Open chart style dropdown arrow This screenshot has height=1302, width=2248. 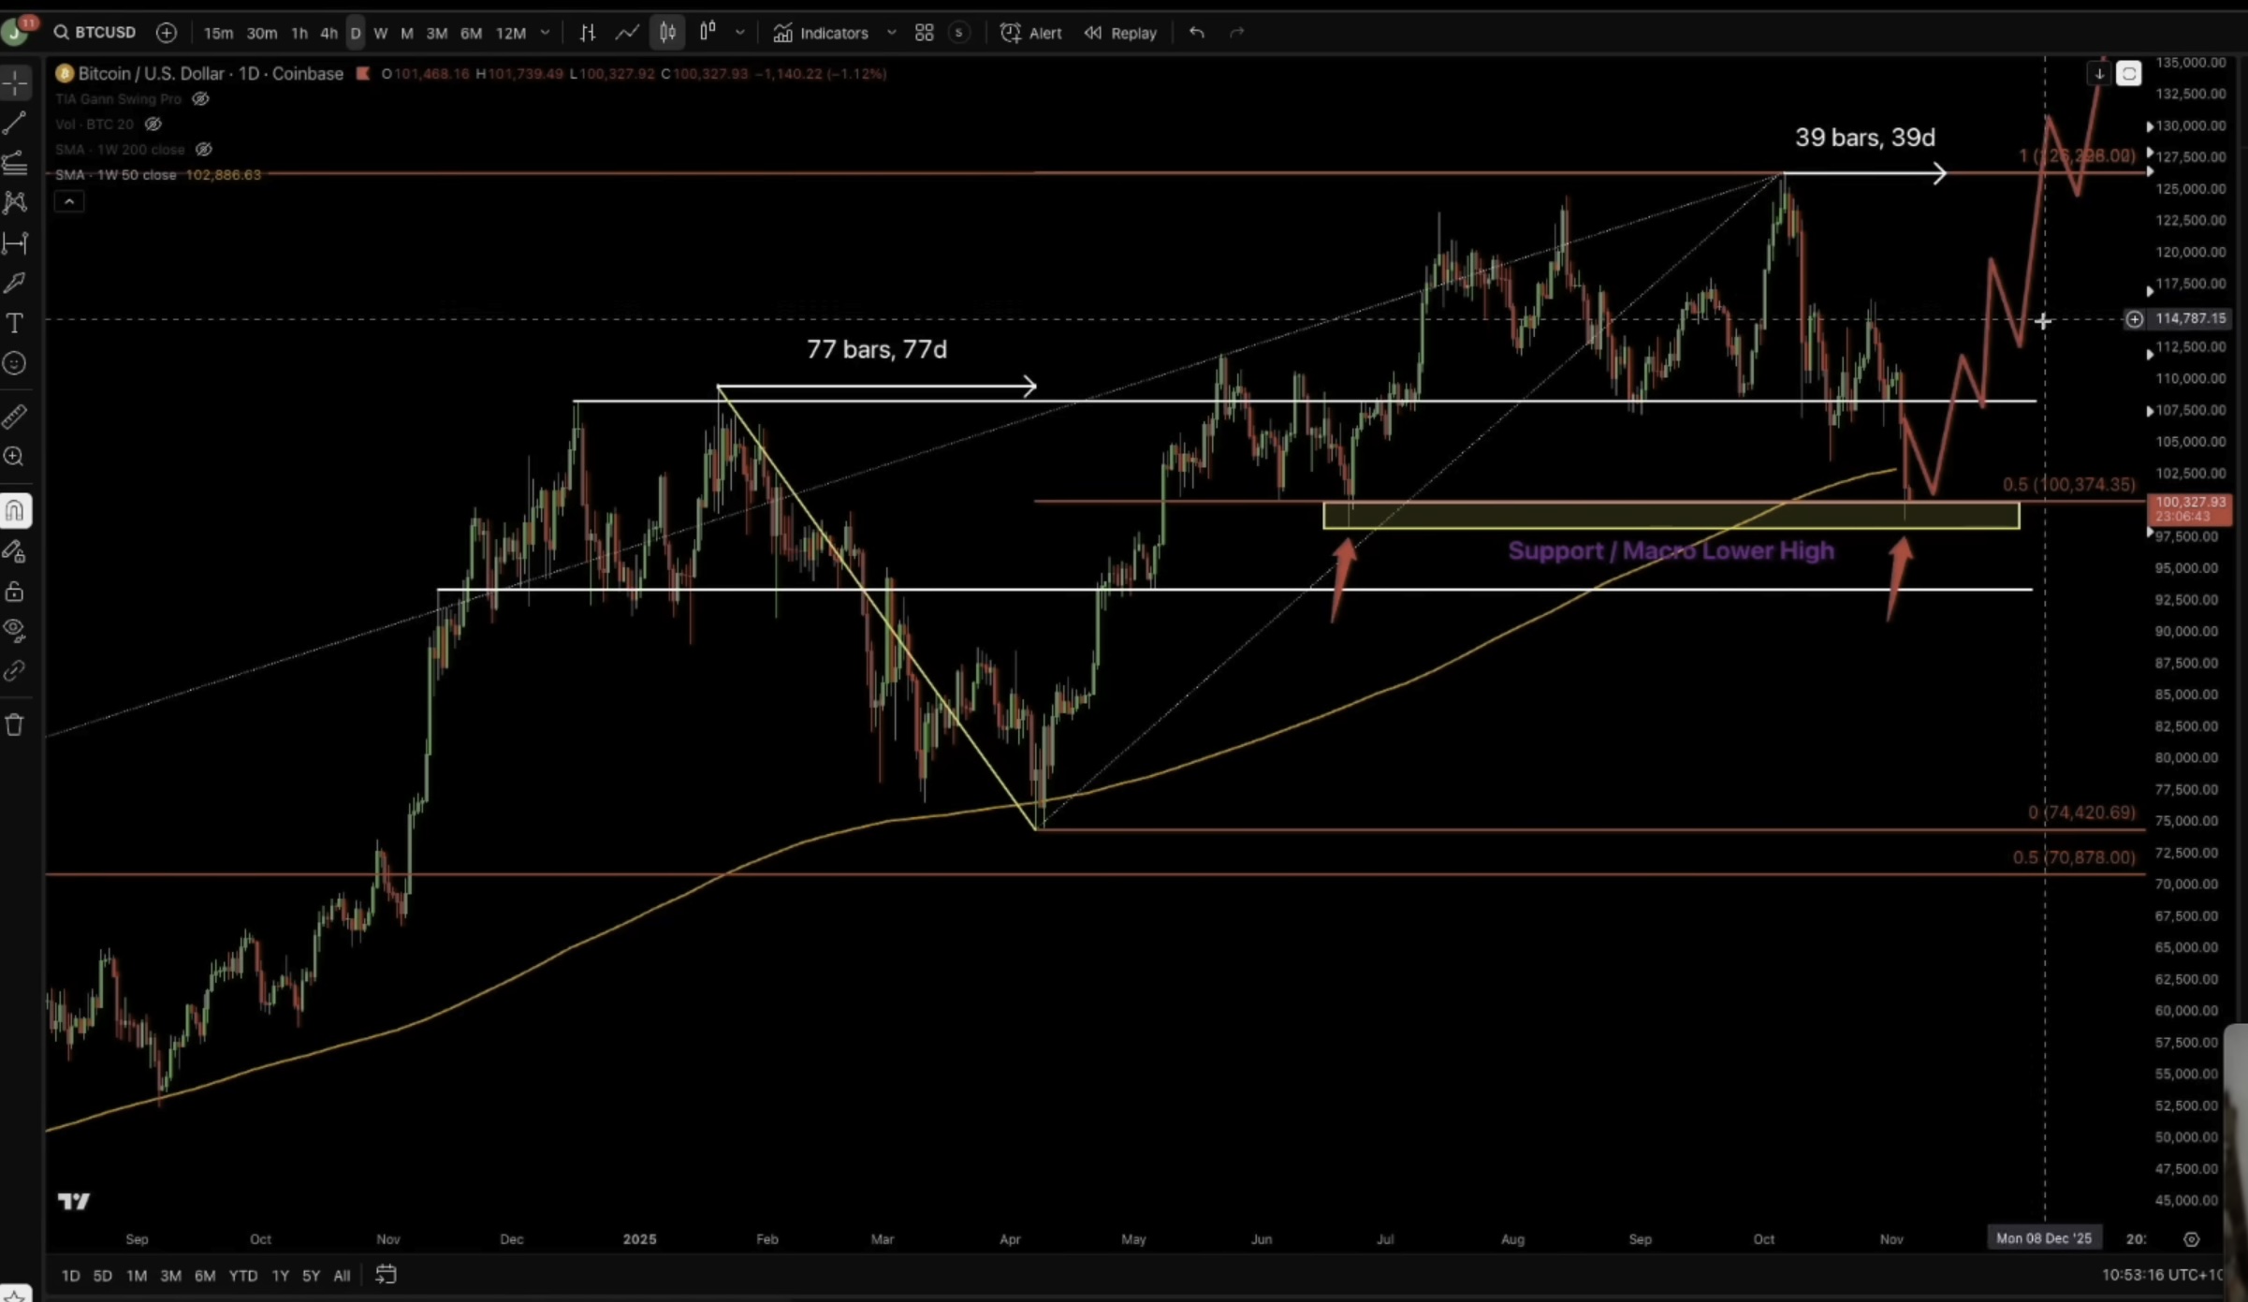740,33
